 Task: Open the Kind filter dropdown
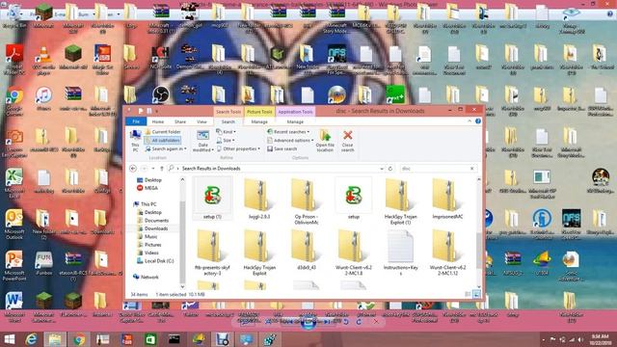point(226,132)
